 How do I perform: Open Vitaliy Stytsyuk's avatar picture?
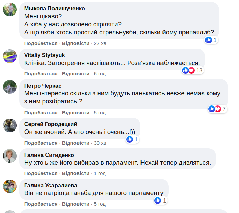click(10, 56)
